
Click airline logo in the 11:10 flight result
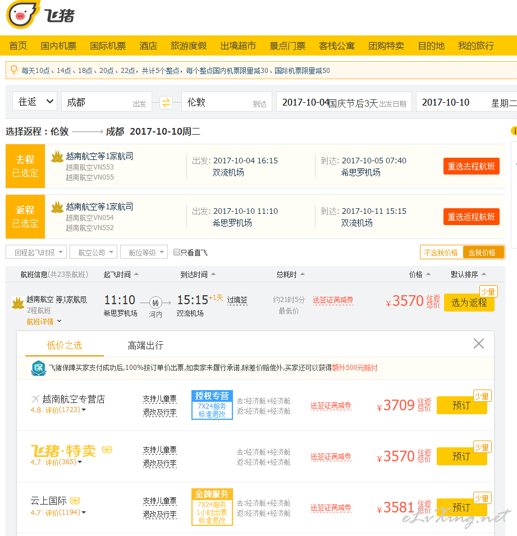click(x=18, y=303)
